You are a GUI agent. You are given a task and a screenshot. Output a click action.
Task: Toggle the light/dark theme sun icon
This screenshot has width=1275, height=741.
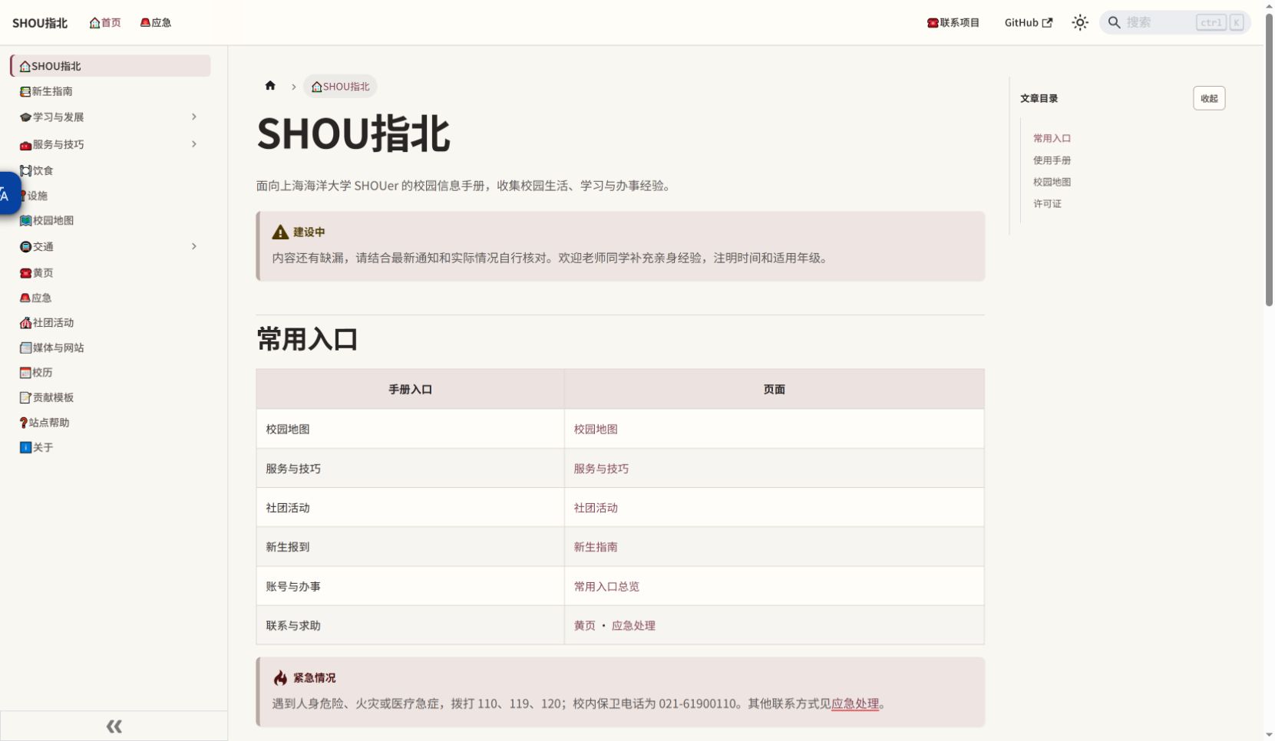(1080, 22)
